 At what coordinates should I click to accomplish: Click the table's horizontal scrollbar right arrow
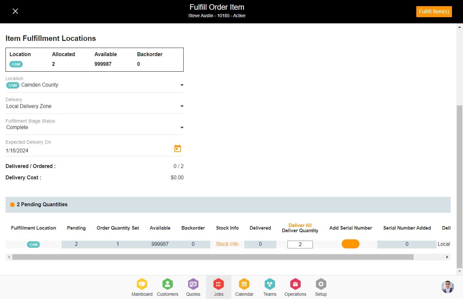[447, 257]
